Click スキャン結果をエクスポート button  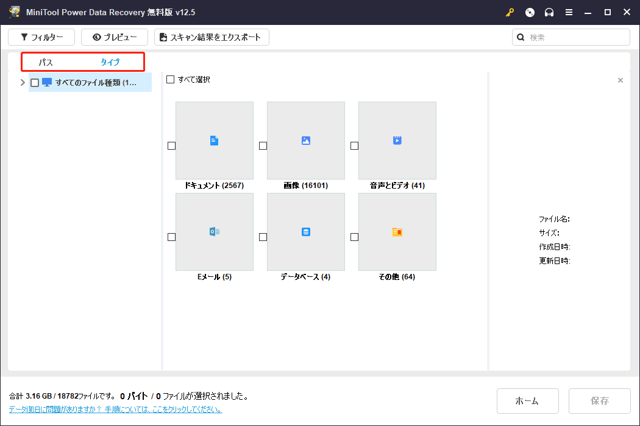coord(212,38)
